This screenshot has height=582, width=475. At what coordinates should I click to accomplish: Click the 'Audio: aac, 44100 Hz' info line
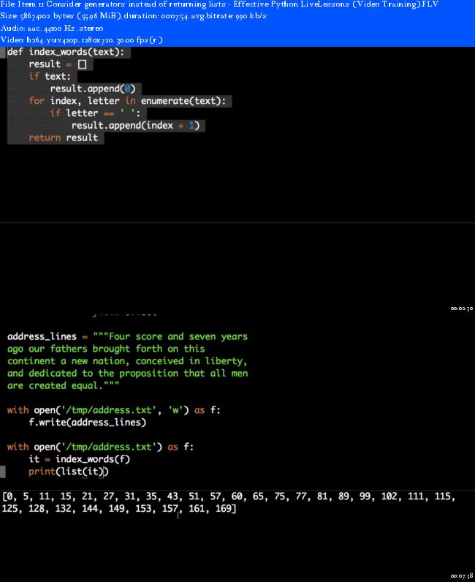click(x=52, y=29)
